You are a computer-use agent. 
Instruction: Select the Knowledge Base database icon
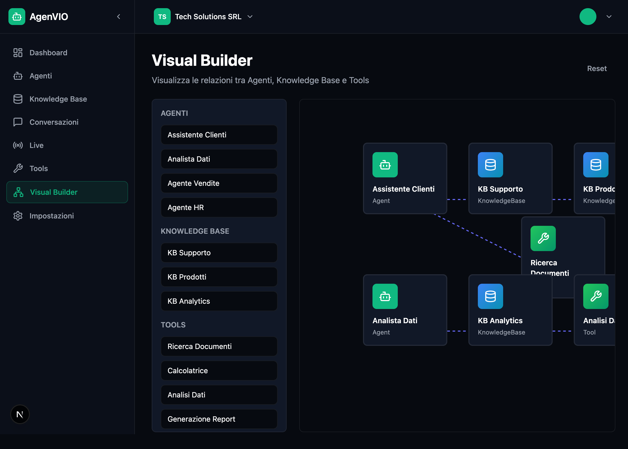(x=18, y=99)
